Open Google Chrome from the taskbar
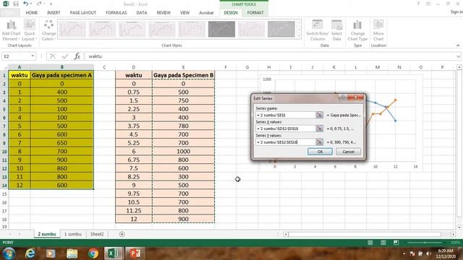This screenshot has height=260, width=463. [93, 253]
